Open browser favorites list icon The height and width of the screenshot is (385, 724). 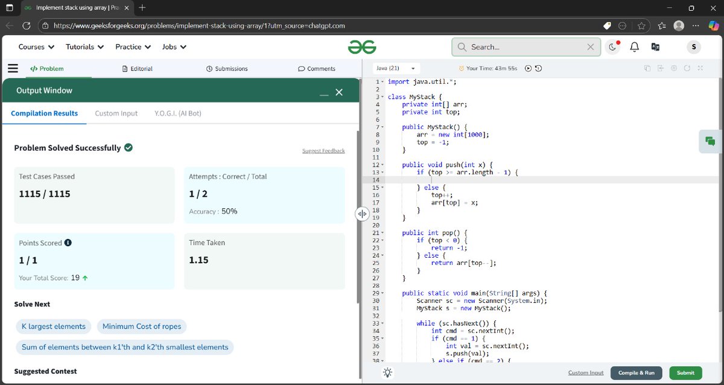pos(662,25)
